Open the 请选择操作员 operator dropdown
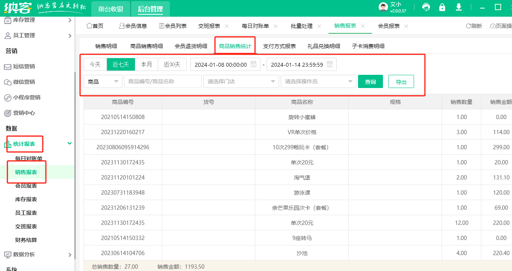Screen dimensions: 512x271 [318, 81]
